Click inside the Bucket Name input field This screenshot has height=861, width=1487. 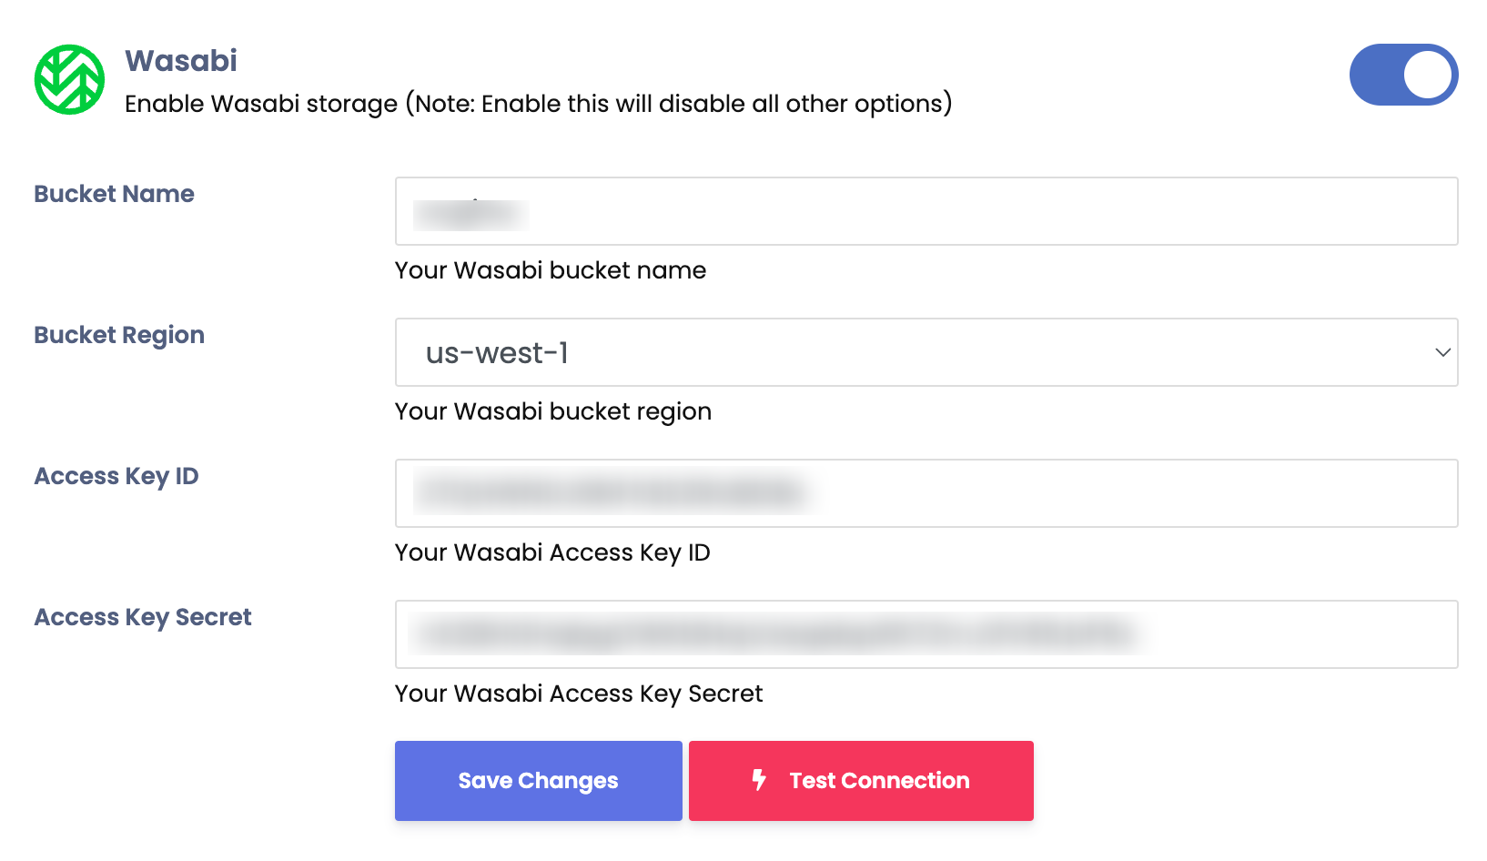point(926,211)
